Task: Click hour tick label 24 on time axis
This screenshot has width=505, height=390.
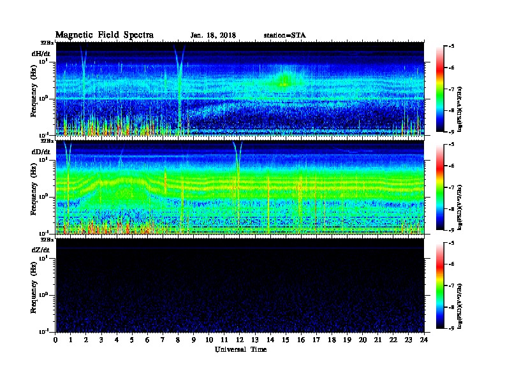Action: (424, 340)
